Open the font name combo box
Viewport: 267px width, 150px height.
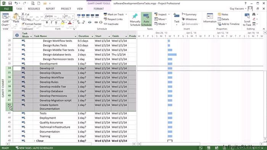(54, 16)
